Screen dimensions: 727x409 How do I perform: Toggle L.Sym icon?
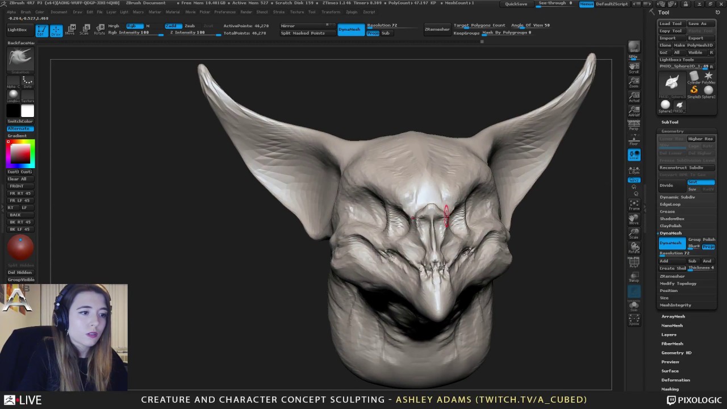tap(634, 169)
